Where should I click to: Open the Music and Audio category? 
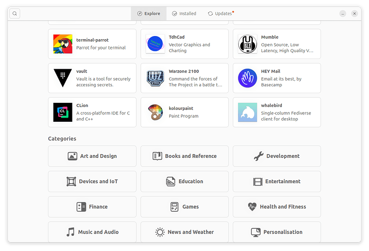[x=92, y=232]
